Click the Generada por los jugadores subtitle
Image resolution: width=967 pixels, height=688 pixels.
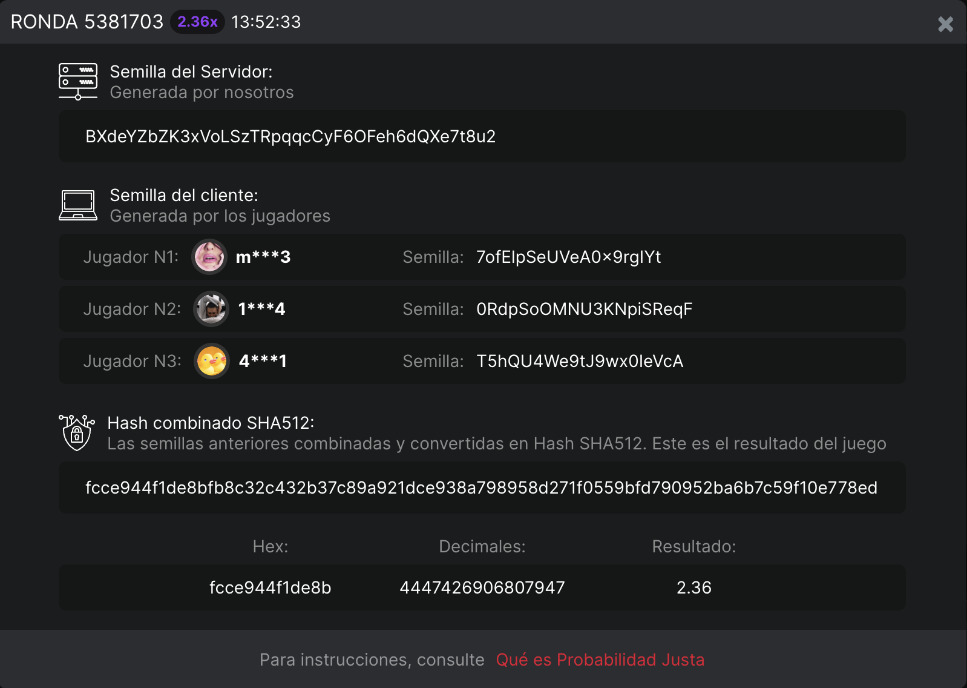(220, 216)
